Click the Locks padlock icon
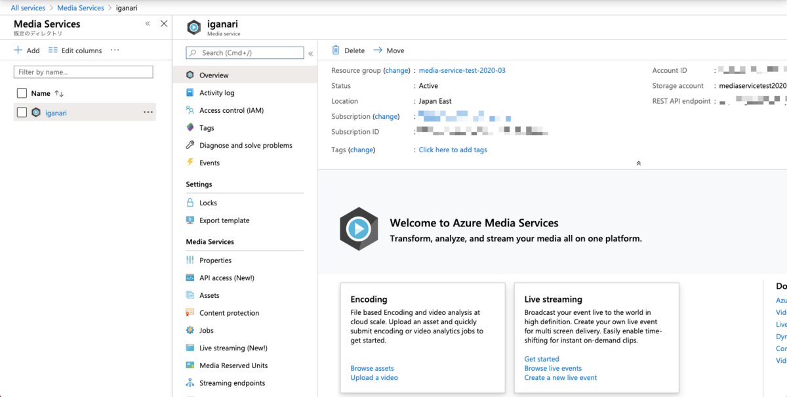Screen dimensions: 787x397 190,203
